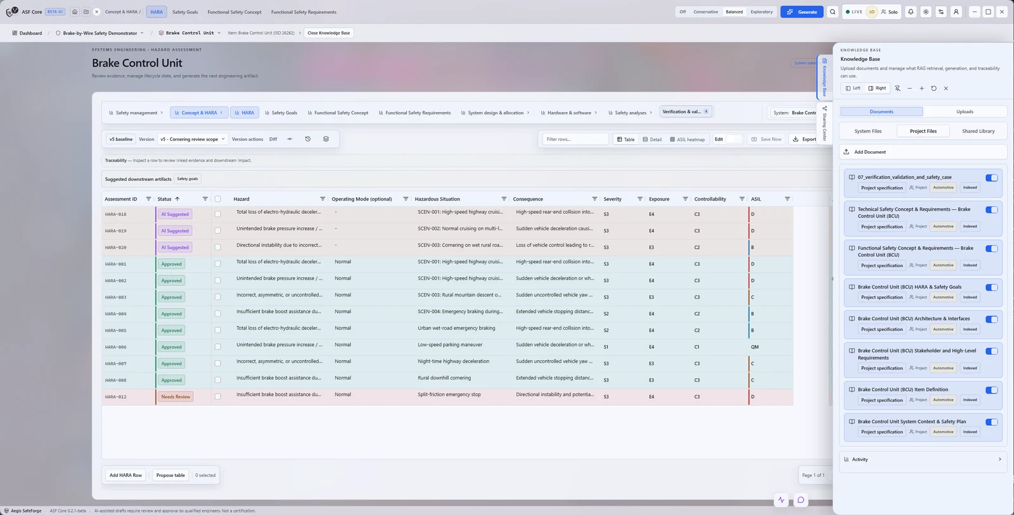
Task: Click the blue Generate button
Action: point(802,11)
